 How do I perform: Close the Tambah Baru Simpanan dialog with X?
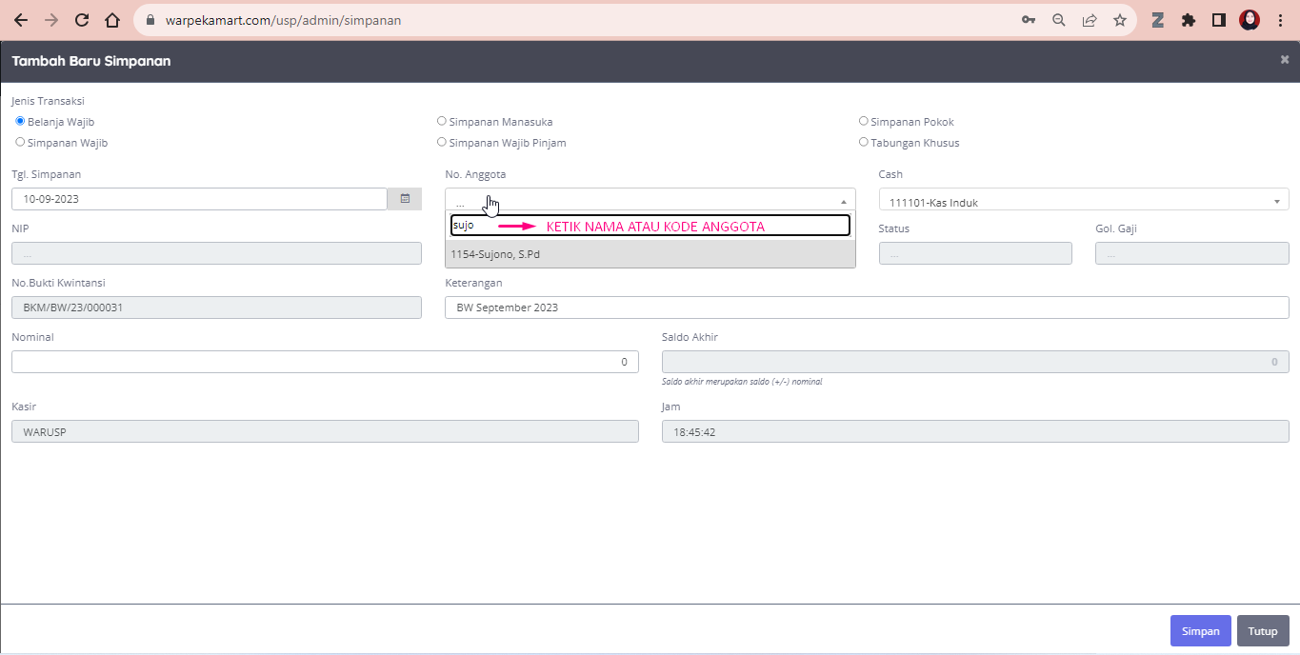(1285, 59)
